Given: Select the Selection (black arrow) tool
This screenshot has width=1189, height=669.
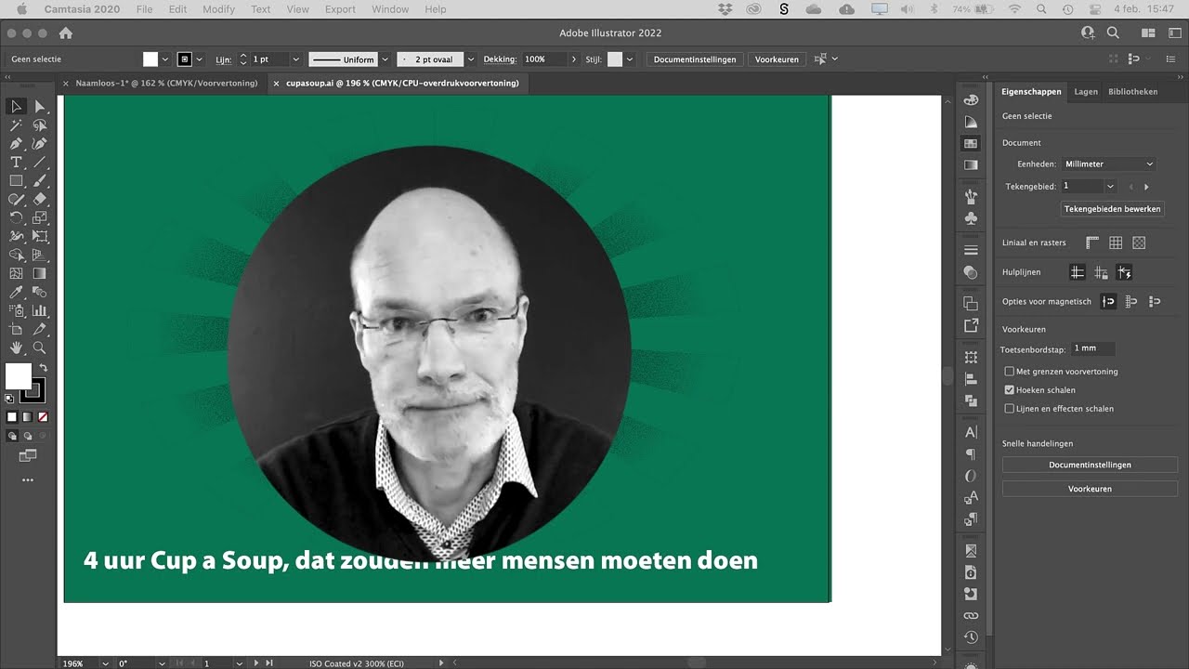Looking at the screenshot, I should click(x=16, y=107).
